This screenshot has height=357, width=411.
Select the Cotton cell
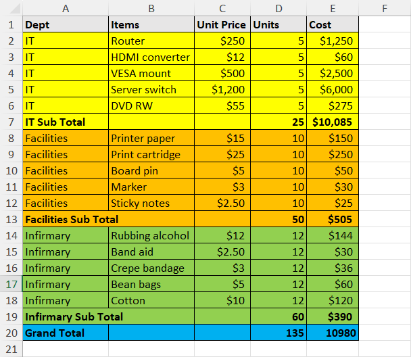pos(151,300)
